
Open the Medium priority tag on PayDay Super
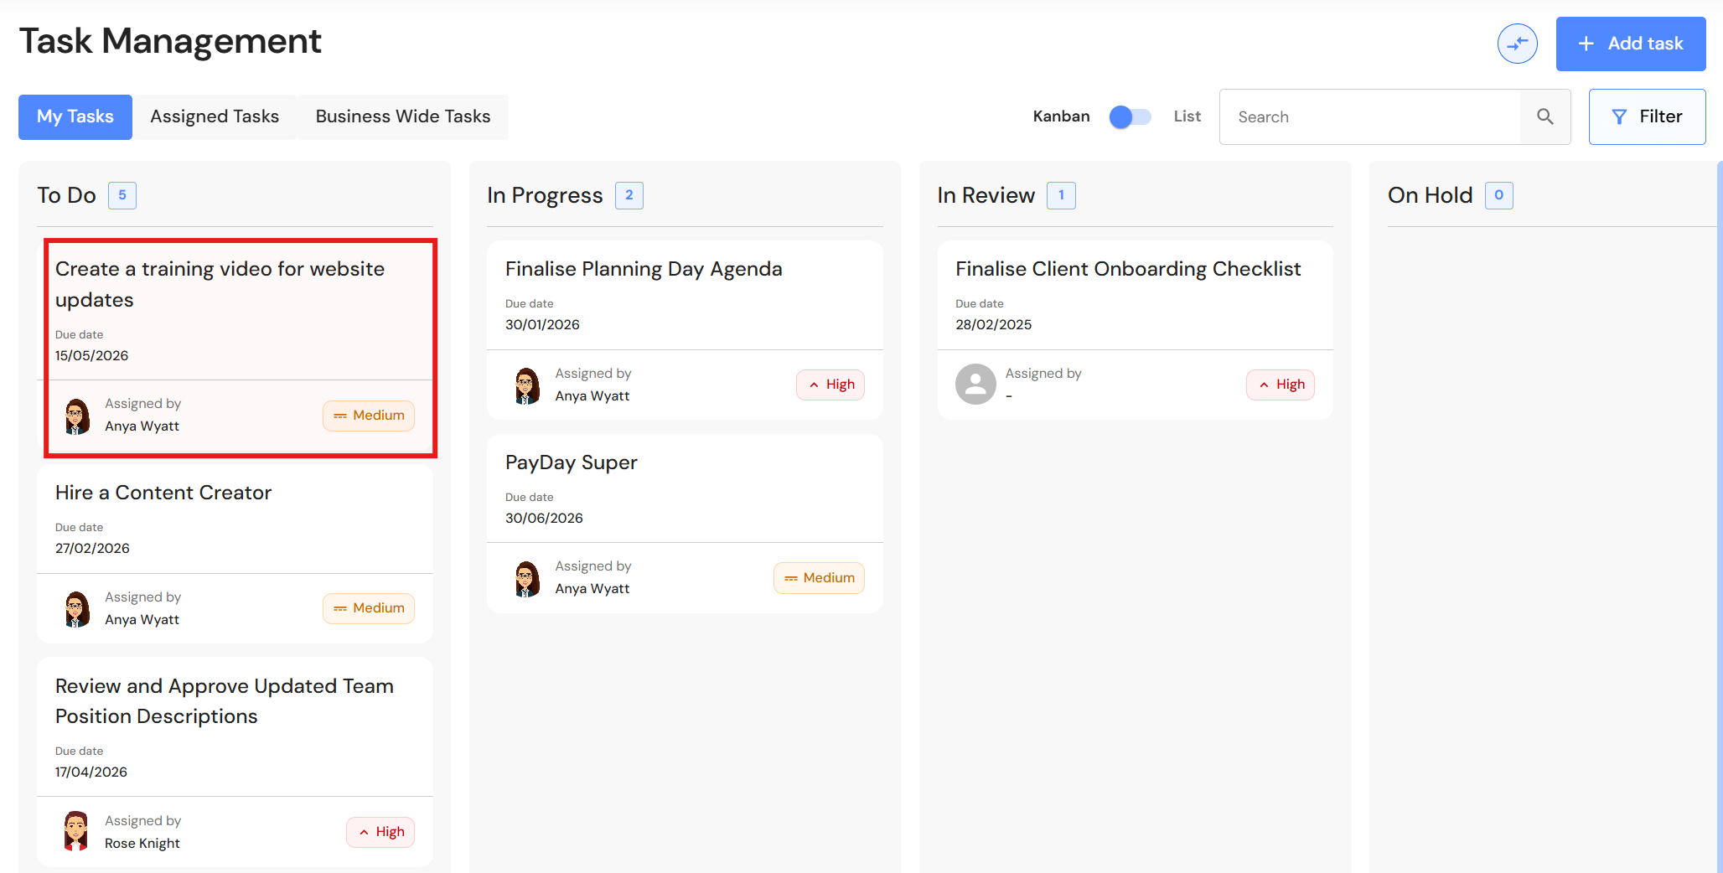[819, 578]
